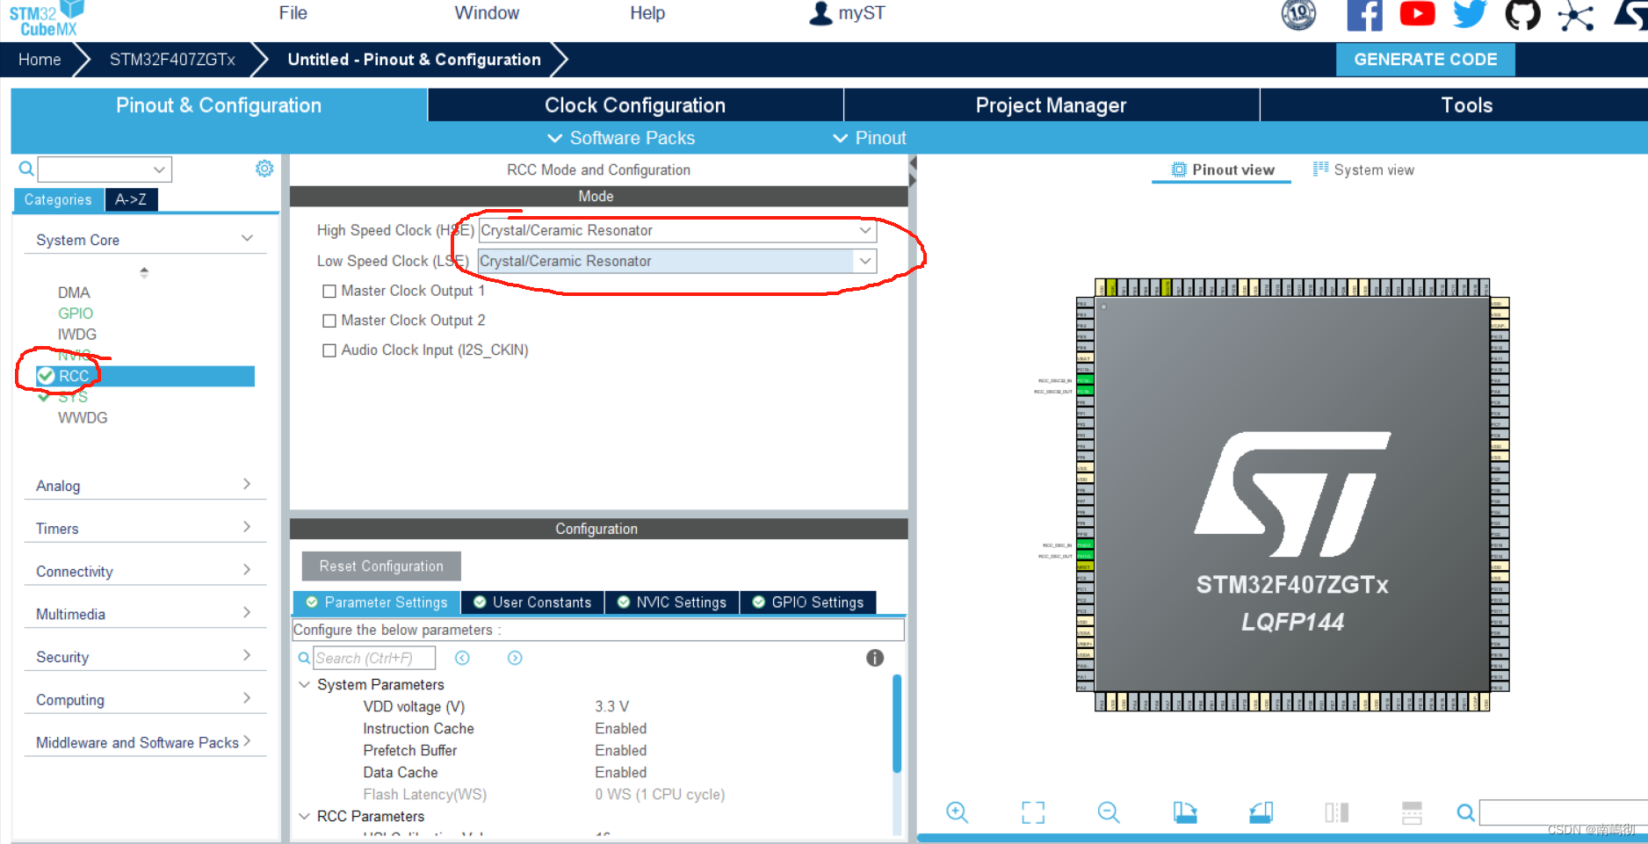This screenshot has height=844, width=1648.
Task: Open the Window menu
Action: point(487,13)
